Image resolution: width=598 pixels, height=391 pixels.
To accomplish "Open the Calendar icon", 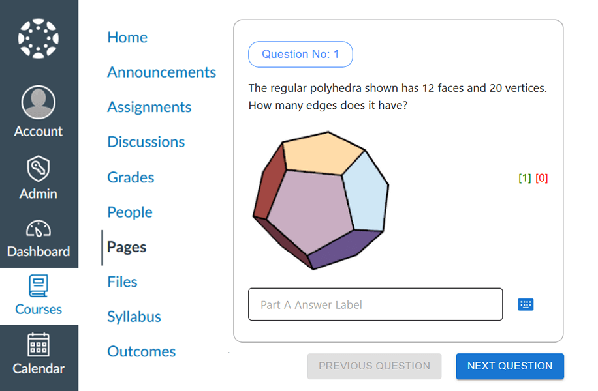I will click(x=39, y=345).
